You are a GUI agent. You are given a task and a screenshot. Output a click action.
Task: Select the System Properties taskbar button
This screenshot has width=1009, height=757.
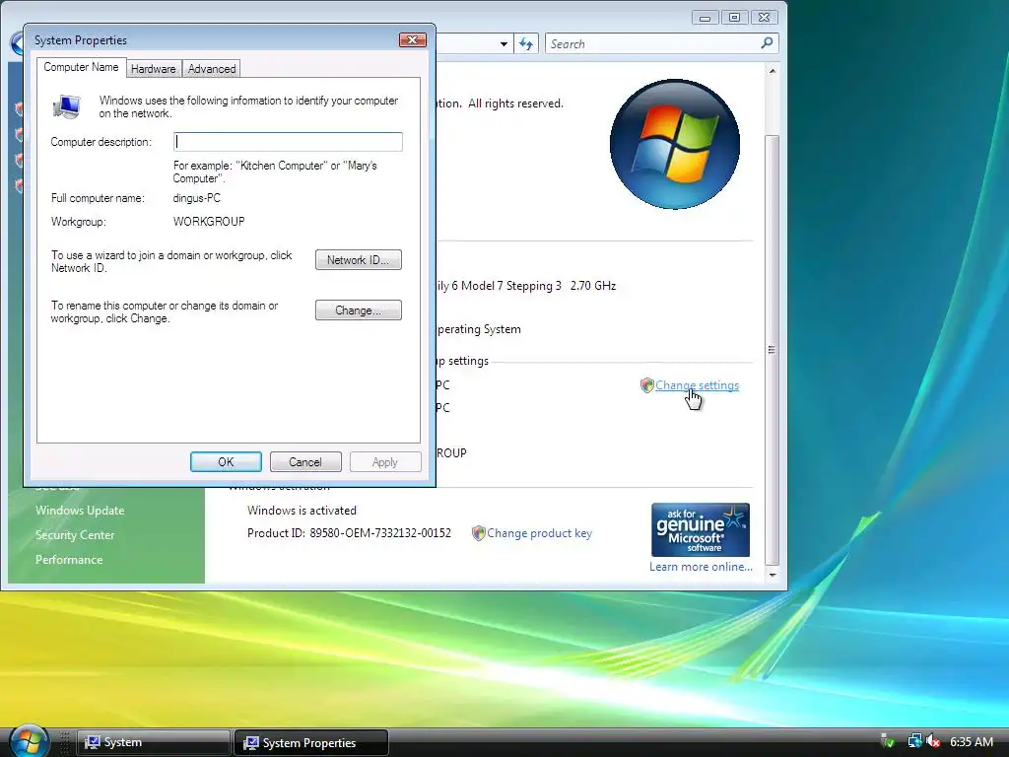point(310,742)
